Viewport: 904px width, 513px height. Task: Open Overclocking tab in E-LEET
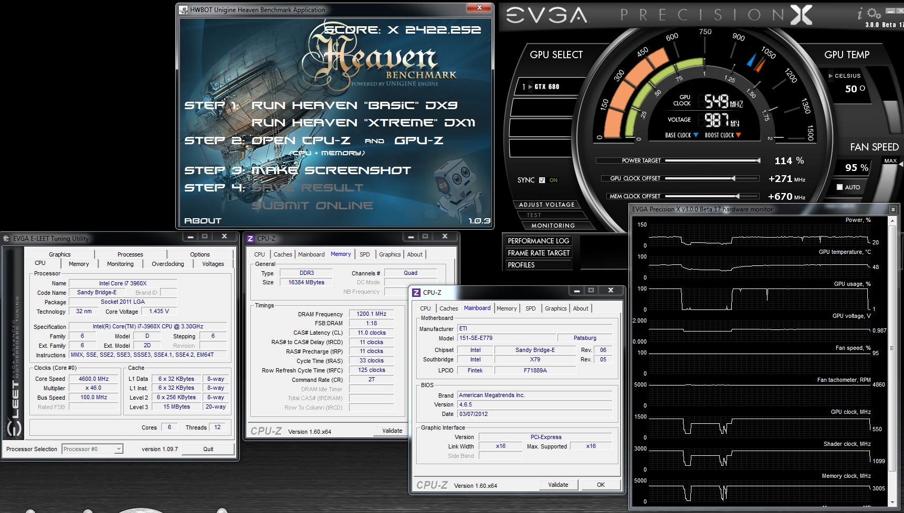tap(167, 264)
